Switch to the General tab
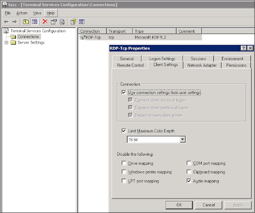The width and height of the screenshot is (255, 213). click(127, 59)
